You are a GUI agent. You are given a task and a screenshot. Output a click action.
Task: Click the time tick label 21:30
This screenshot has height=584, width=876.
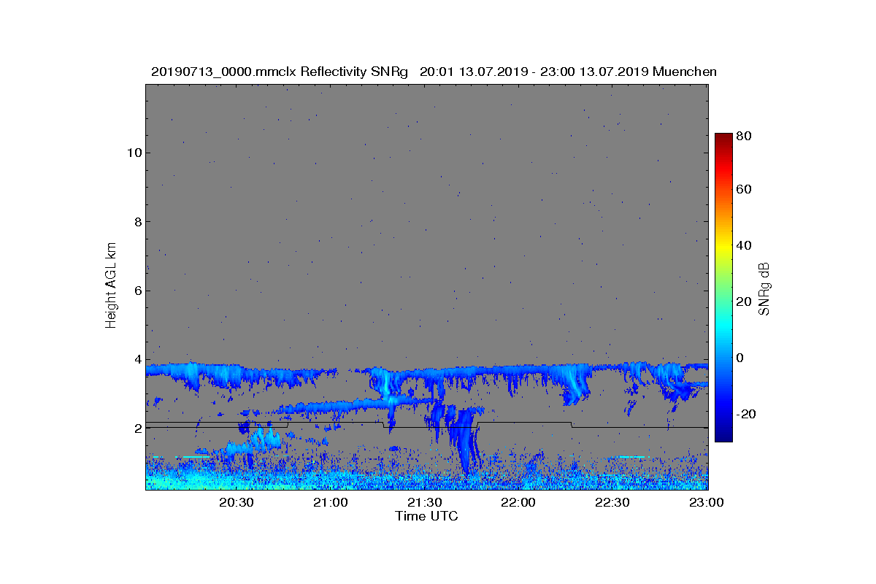[x=424, y=502]
